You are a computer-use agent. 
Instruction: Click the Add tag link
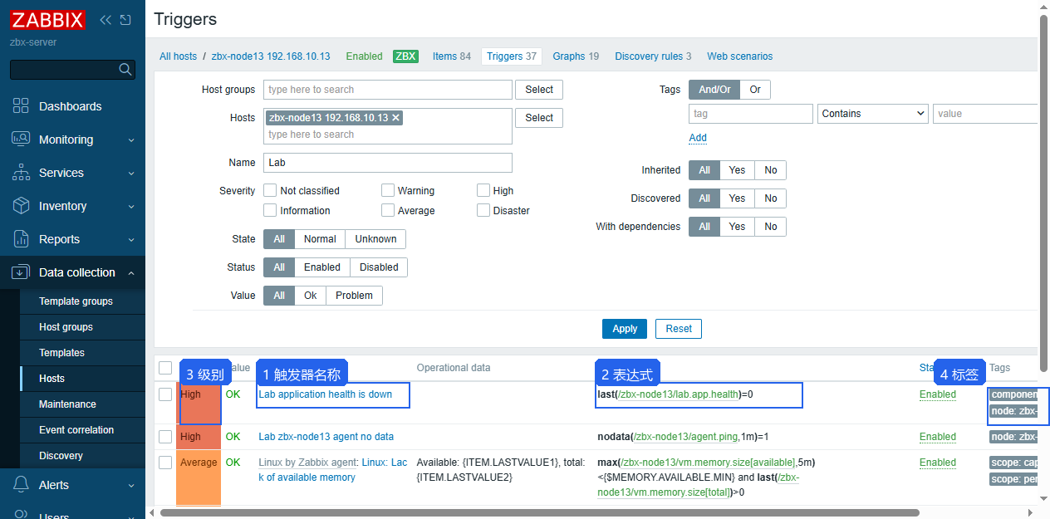(x=698, y=138)
